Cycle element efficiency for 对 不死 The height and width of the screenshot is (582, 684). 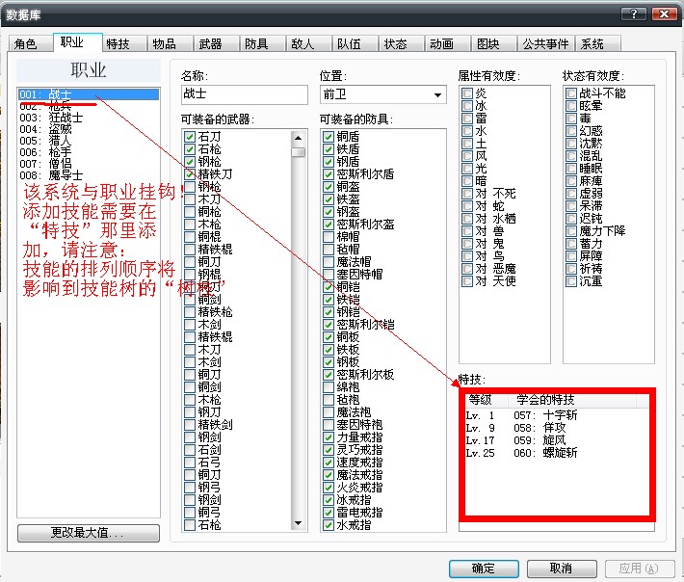(x=467, y=194)
